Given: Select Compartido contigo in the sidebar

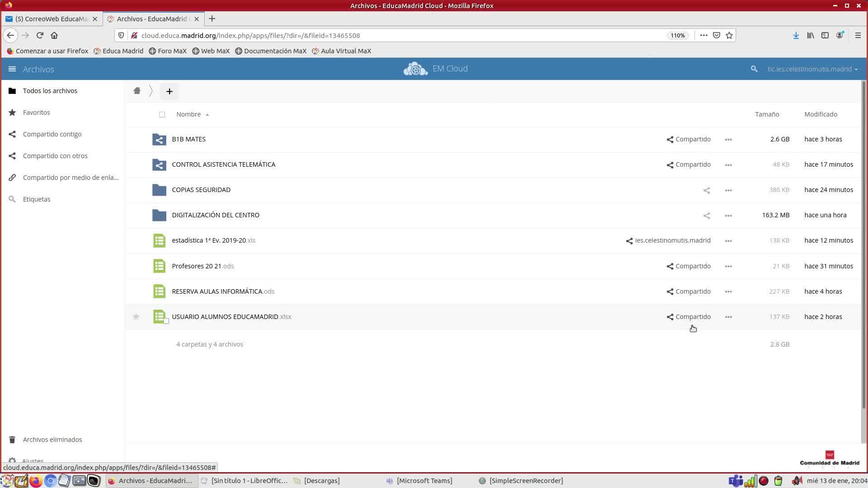Looking at the screenshot, I should (x=52, y=134).
